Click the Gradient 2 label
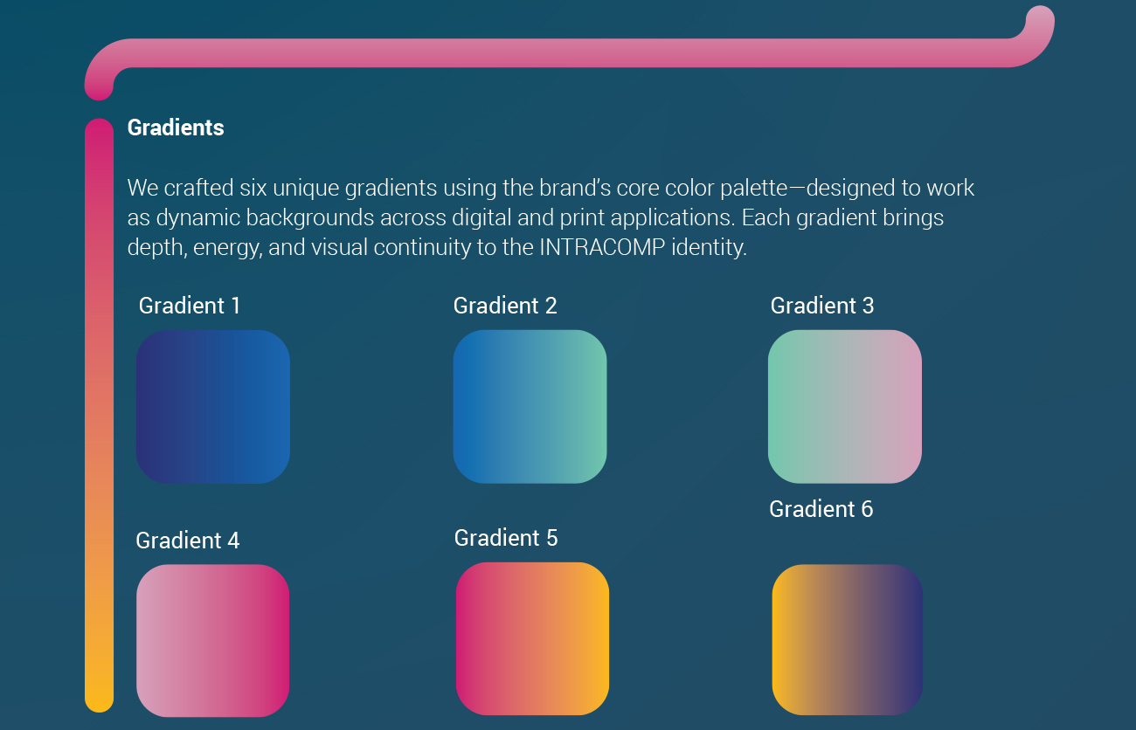Image resolution: width=1136 pixels, height=730 pixels. point(505,306)
